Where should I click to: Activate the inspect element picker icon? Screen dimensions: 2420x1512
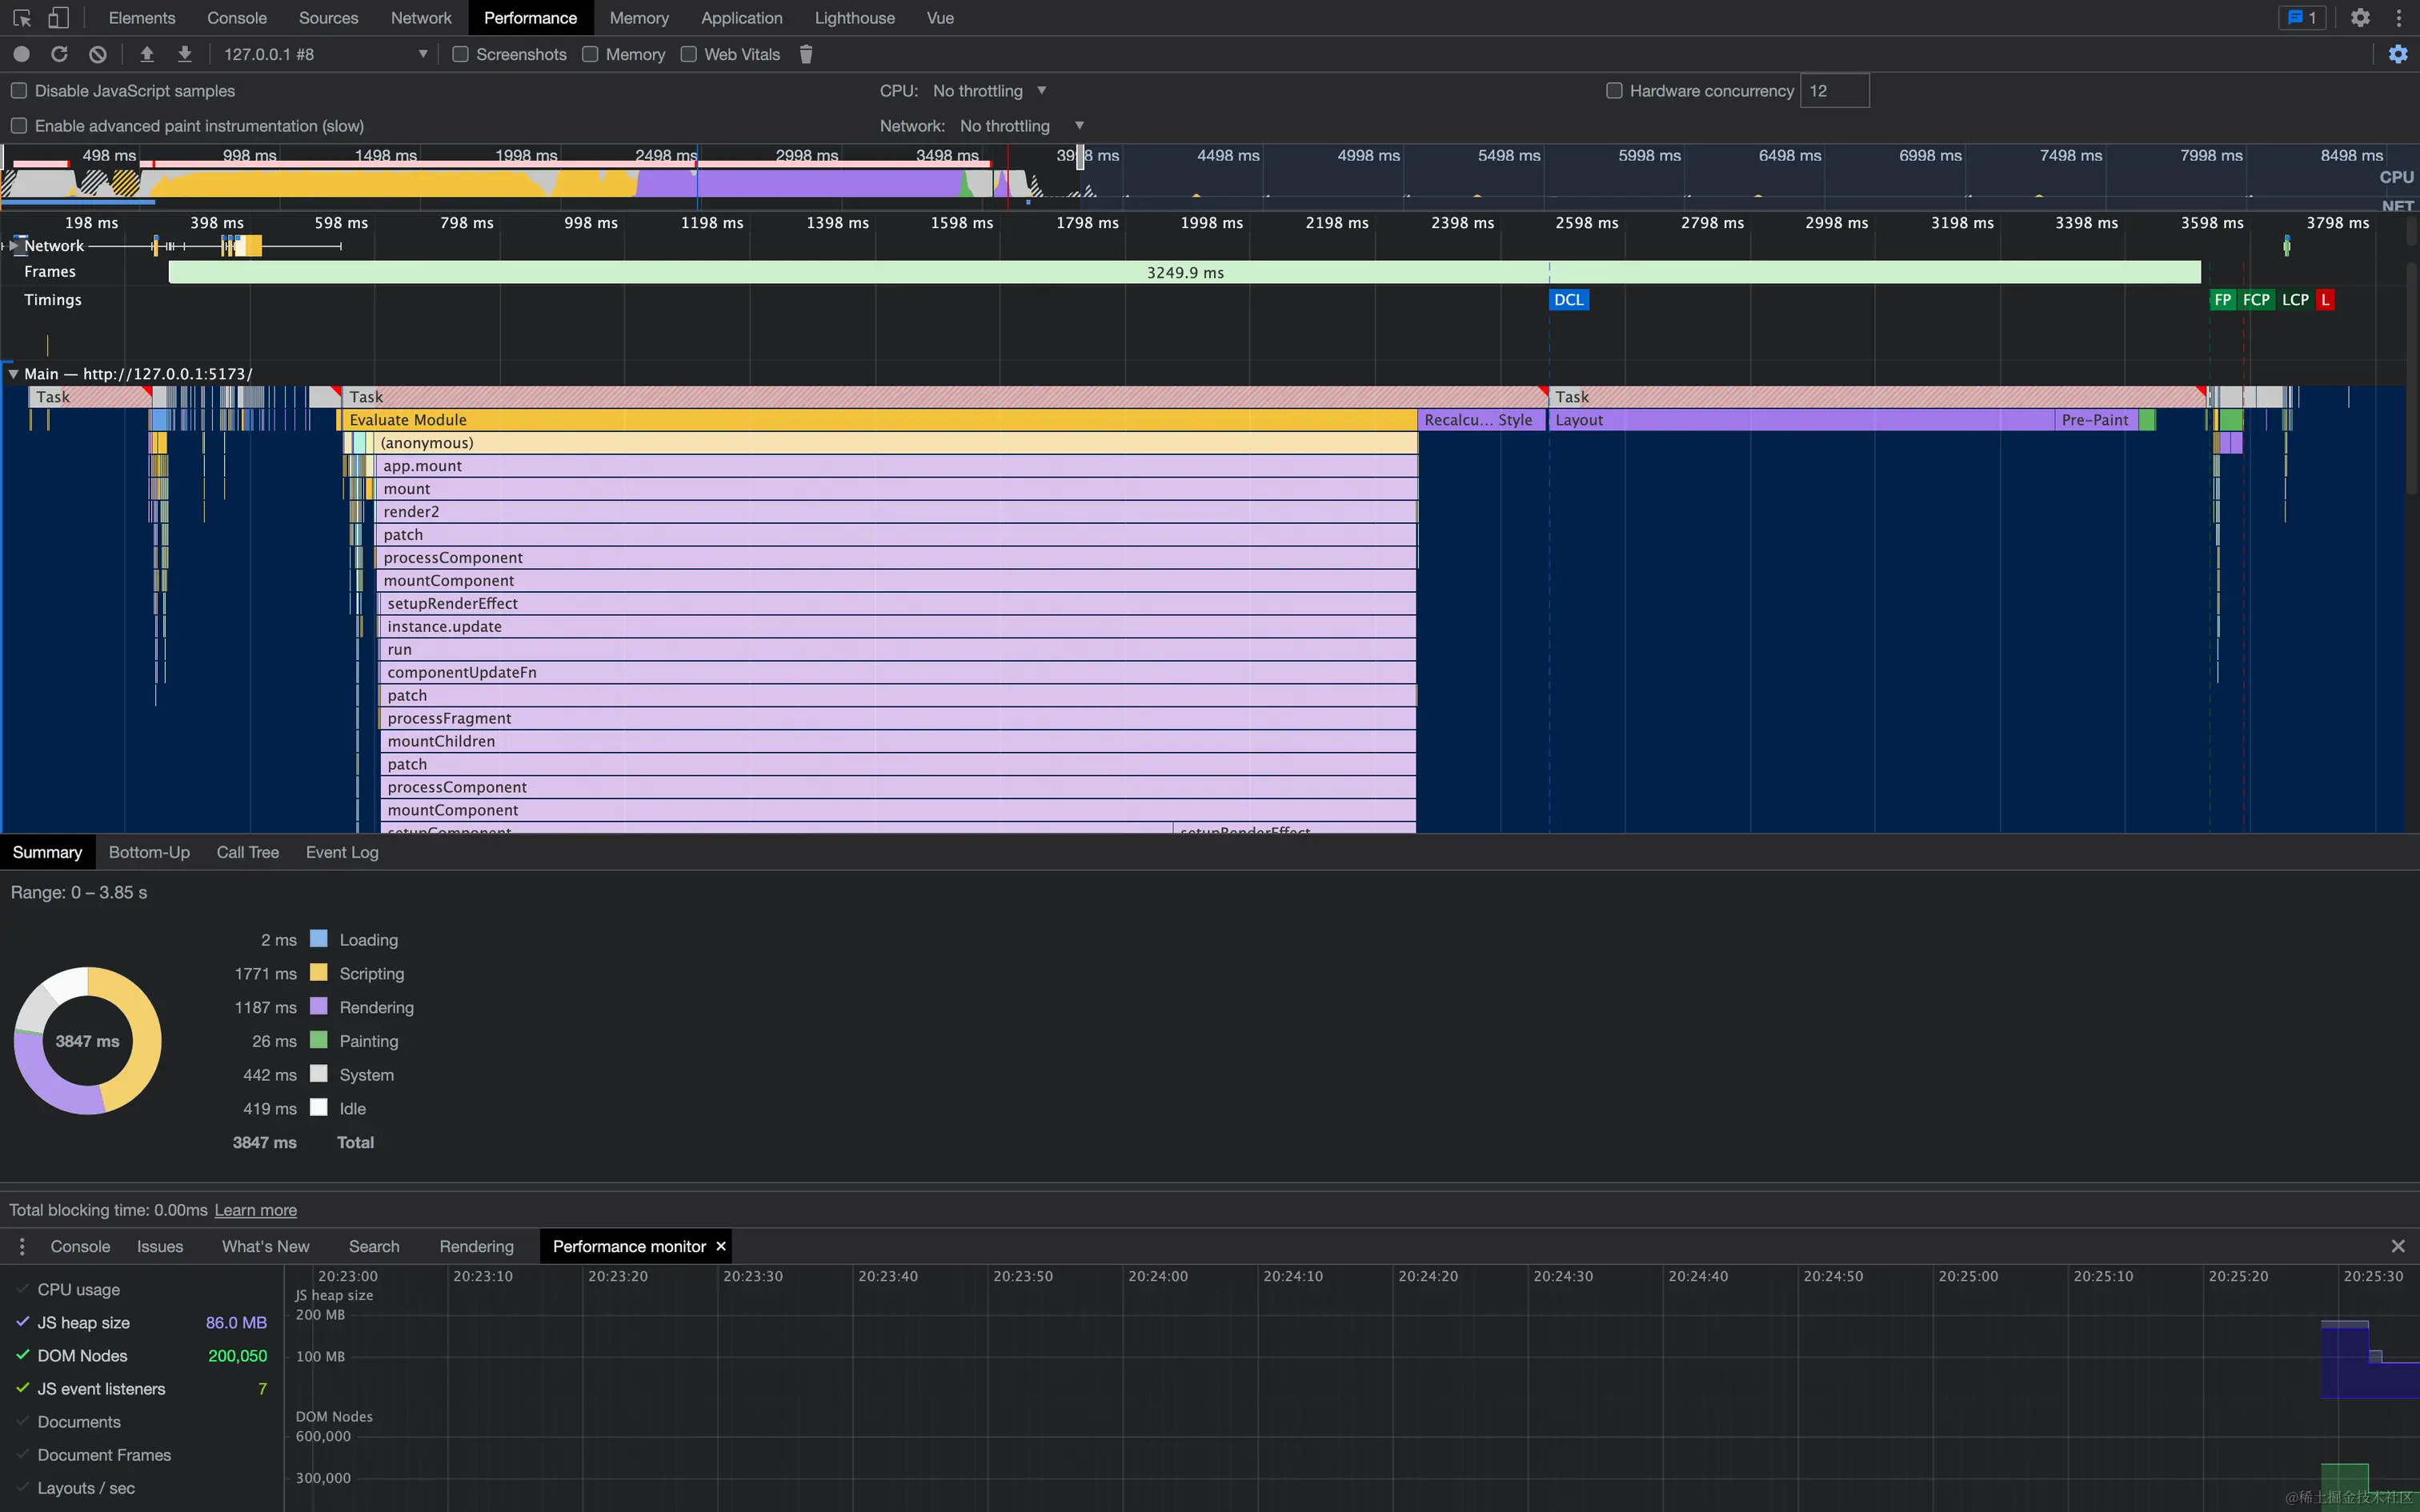point(22,18)
